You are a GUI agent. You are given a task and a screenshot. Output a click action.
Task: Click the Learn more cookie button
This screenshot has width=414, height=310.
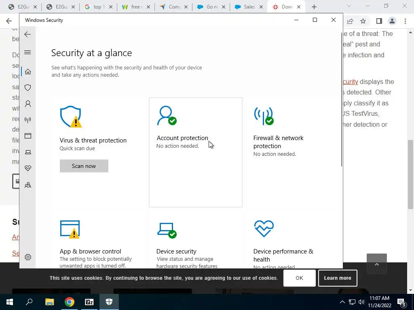pyautogui.click(x=338, y=278)
